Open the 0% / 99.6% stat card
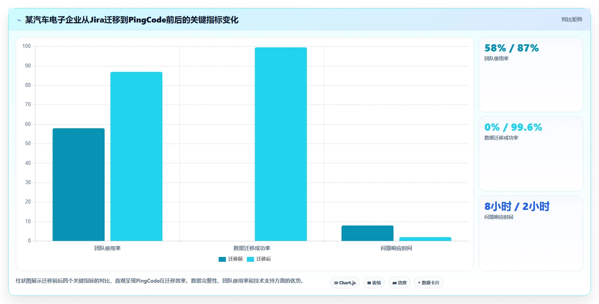The height and width of the screenshot is (304, 599). click(x=531, y=154)
